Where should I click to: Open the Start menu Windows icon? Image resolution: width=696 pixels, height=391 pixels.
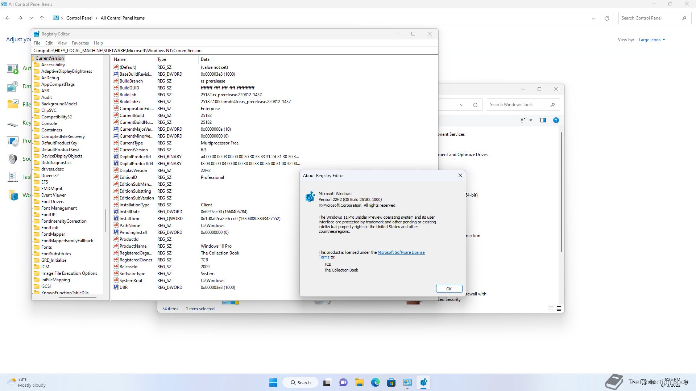coord(273,382)
